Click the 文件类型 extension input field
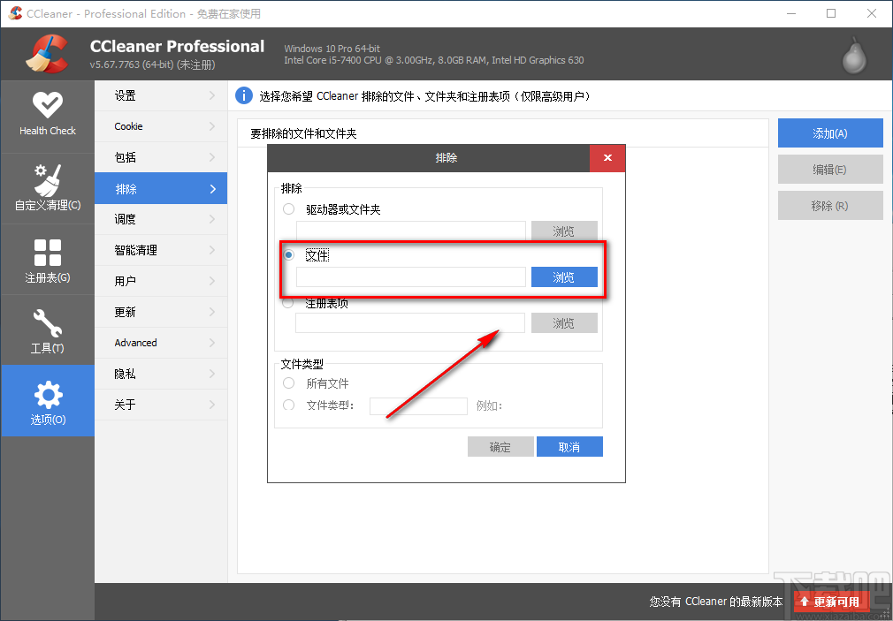 click(x=418, y=405)
